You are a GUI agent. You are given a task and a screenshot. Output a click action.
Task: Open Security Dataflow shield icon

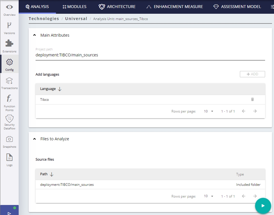coord(9,119)
